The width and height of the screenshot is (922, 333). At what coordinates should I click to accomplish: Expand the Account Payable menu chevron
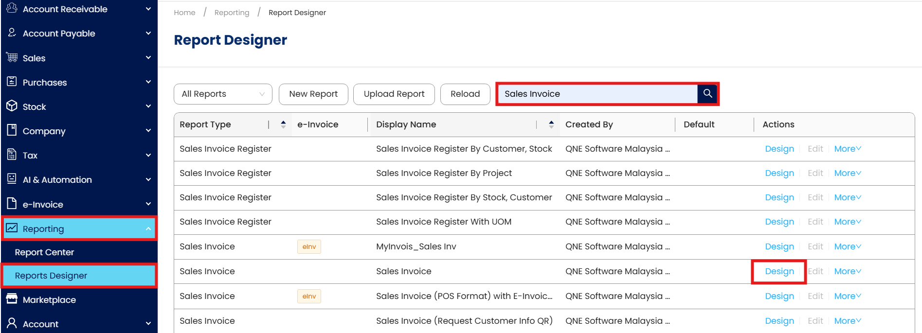pyautogui.click(x=148, y=33)
